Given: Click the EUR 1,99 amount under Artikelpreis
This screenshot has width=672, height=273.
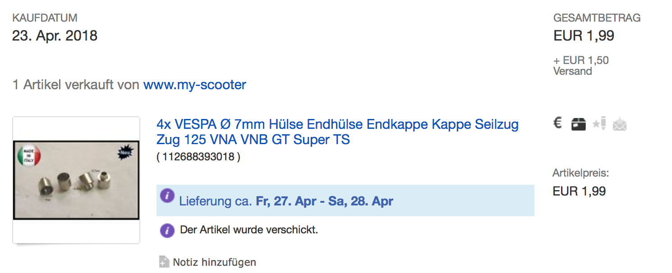Looking at the screenshot, I should 579,191.
